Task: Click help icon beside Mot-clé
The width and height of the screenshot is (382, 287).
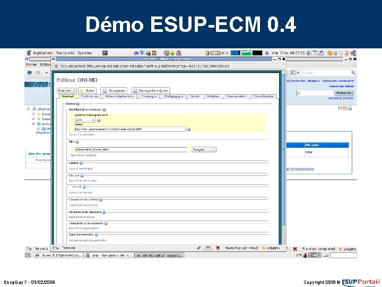Action: [84, 187]
